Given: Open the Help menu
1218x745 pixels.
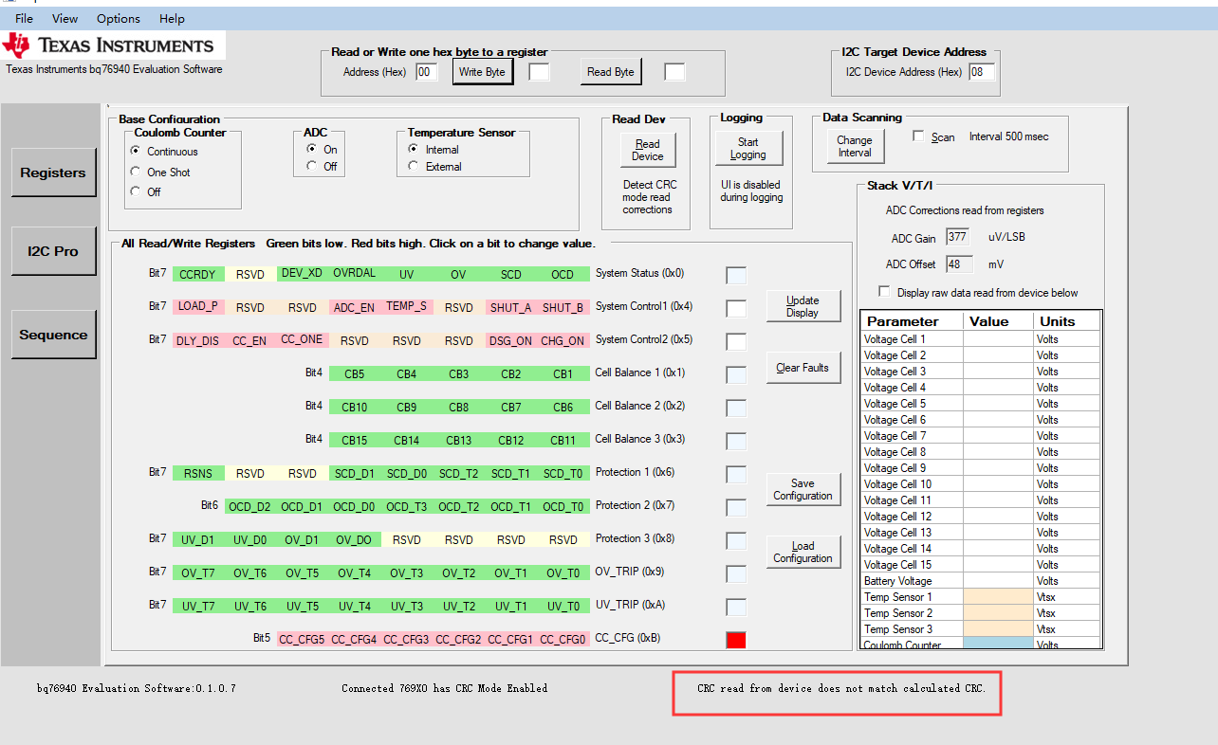Looking at the screenshot, I should click(172, 18).
